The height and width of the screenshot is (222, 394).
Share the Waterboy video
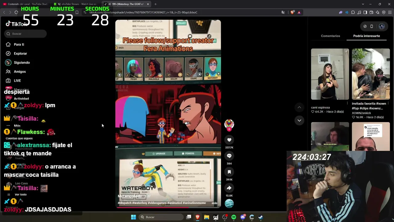click(x=229, y=188)
